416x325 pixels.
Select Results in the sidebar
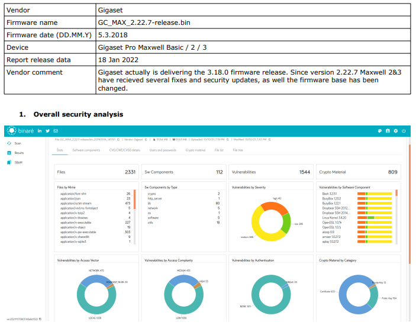pyautogui.click(x=19, y=153)
